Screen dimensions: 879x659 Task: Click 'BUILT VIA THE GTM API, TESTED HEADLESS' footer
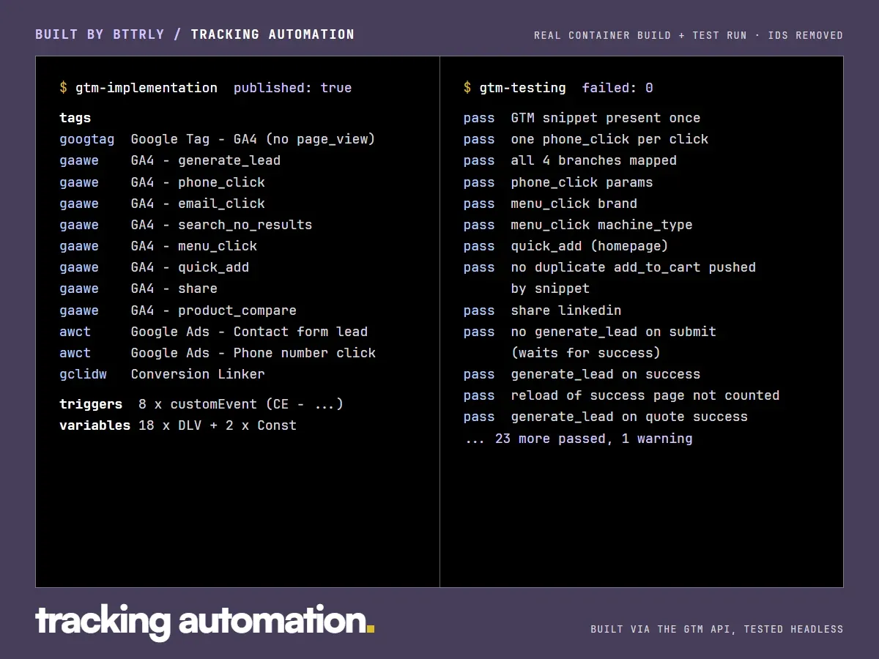[x=717, y=629]
